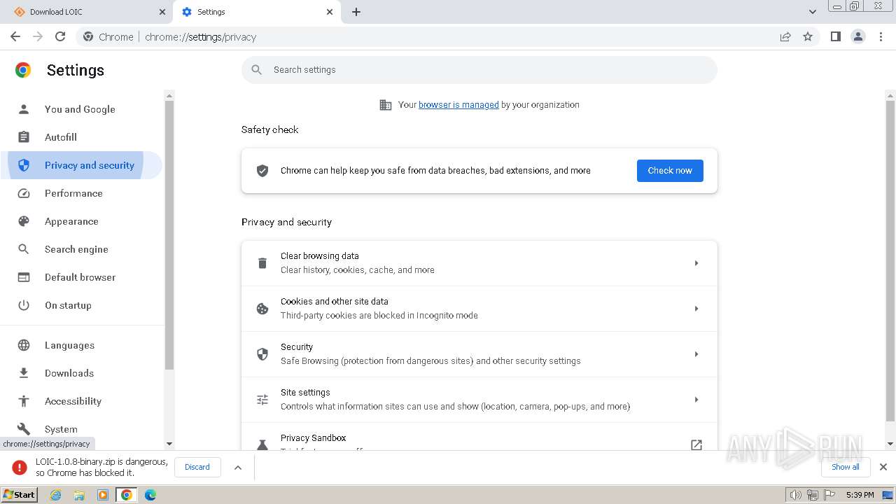This screenshot has height=504, width=896.
Task: Open the media player taskbar icon
Action: tap(103, 495)
